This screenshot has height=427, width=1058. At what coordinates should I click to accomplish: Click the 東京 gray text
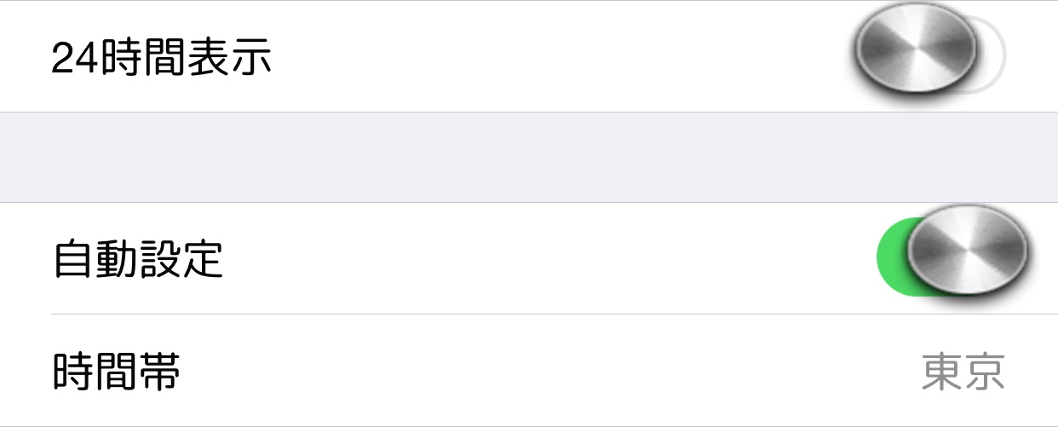pyautogui.click(x=963, y=372)
